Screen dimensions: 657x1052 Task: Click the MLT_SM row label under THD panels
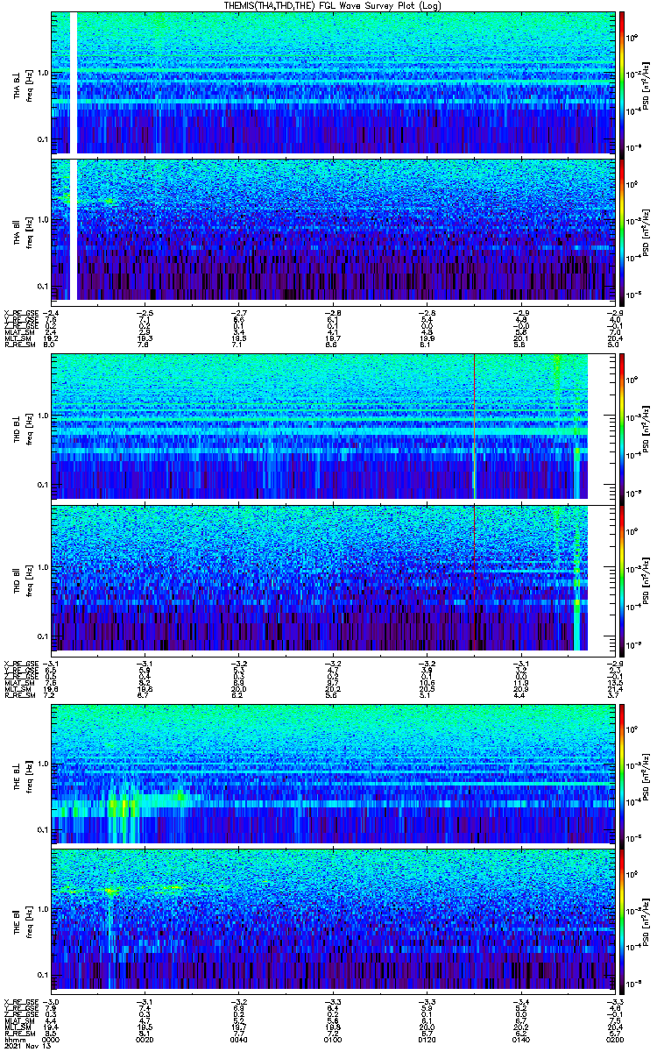(x=17, y=688)
